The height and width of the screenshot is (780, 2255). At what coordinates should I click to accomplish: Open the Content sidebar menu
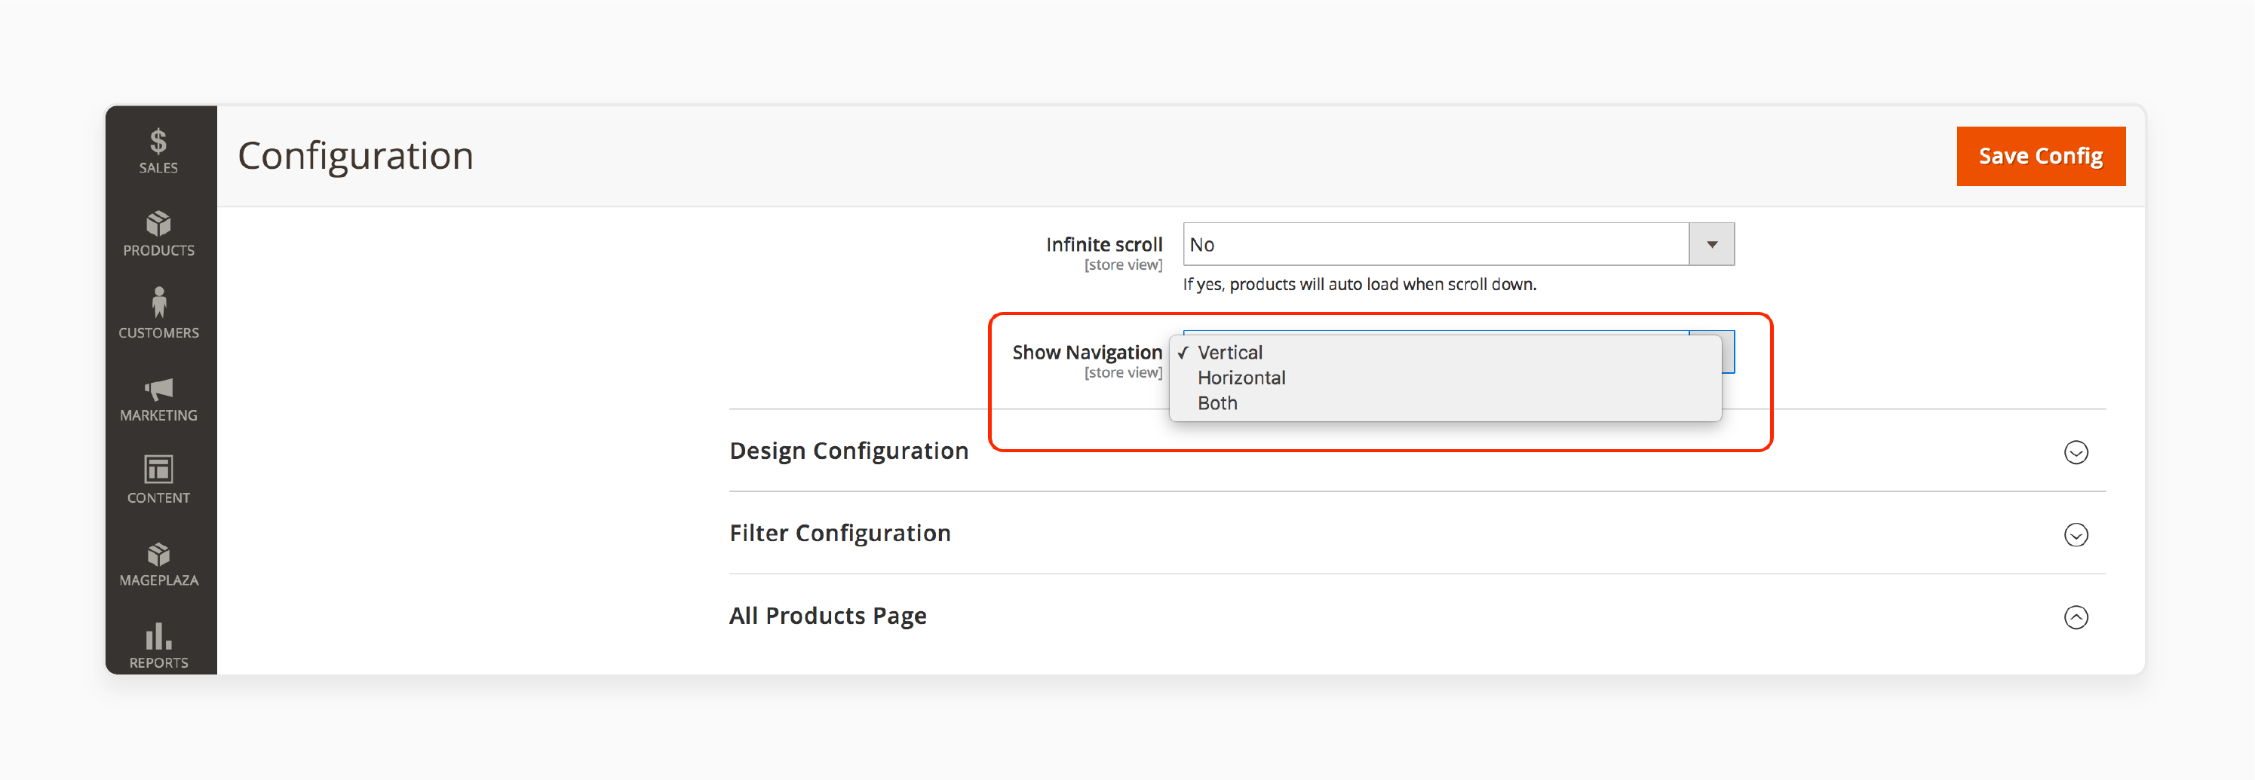158,481
